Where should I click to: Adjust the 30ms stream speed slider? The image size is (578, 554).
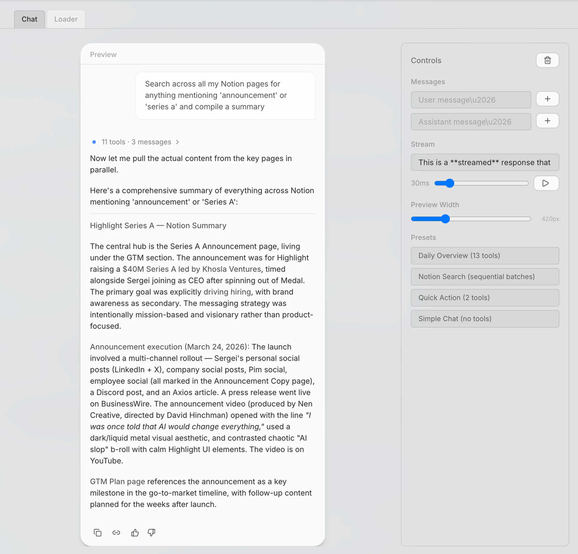click(x=481, y=183)
